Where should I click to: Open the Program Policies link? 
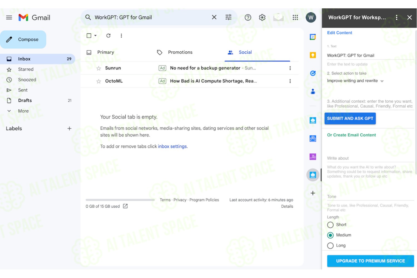[x=204, y=200]
